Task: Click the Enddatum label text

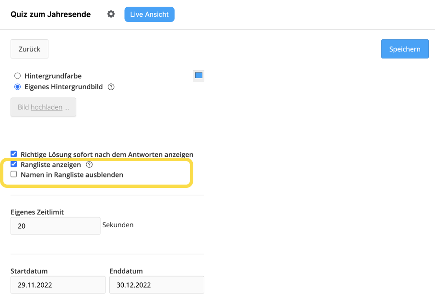Action: click(126, 271)
